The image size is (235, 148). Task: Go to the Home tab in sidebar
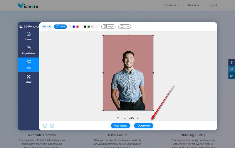(x=28, y=36)
